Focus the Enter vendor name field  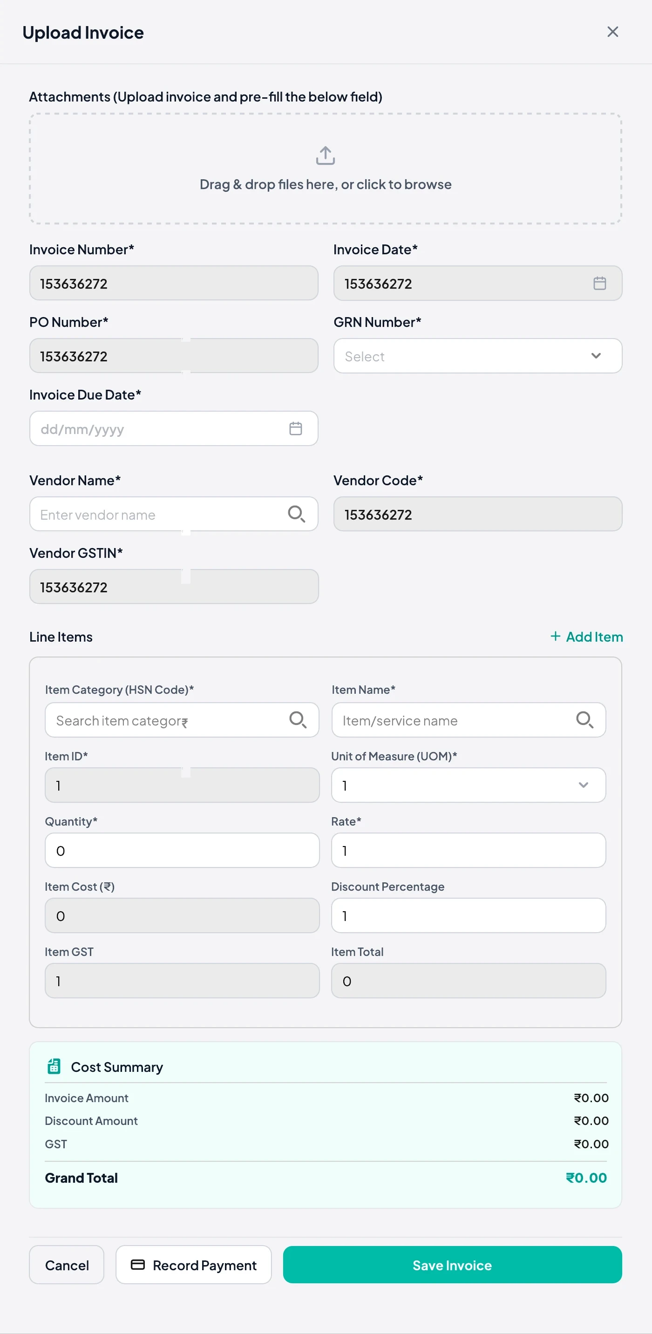pyautogui.click(x=174, y=514)
